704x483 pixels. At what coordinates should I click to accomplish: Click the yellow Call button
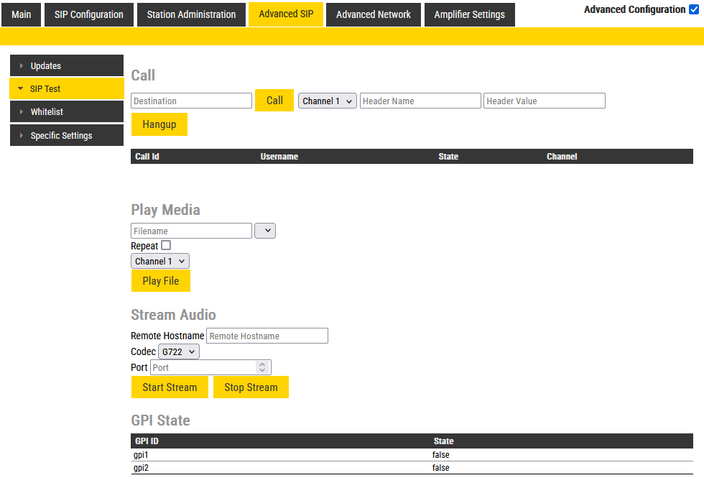pos(274,101)
